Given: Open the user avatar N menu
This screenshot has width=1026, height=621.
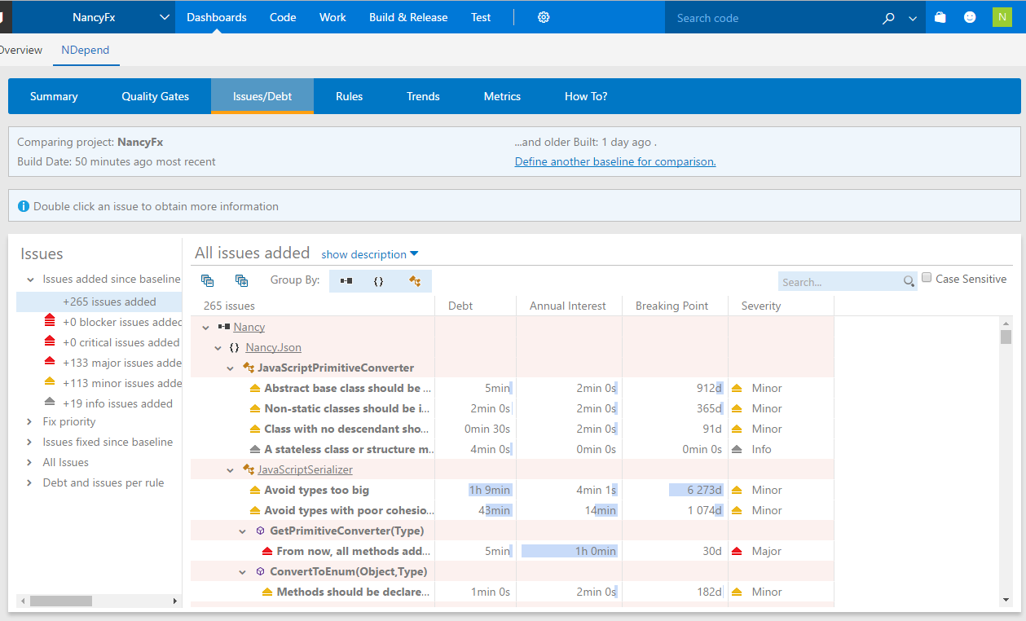Looking at the screenshot, I should pos(1002,16).
